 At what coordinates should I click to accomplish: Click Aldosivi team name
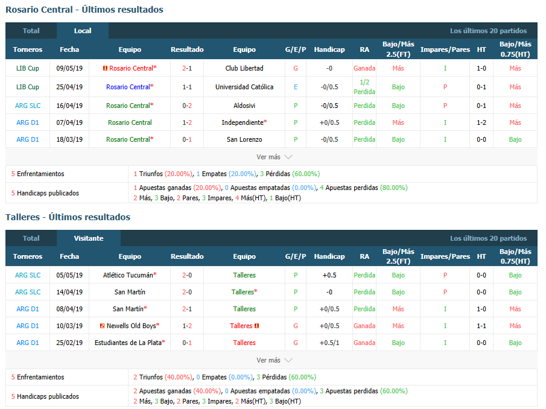244,106
